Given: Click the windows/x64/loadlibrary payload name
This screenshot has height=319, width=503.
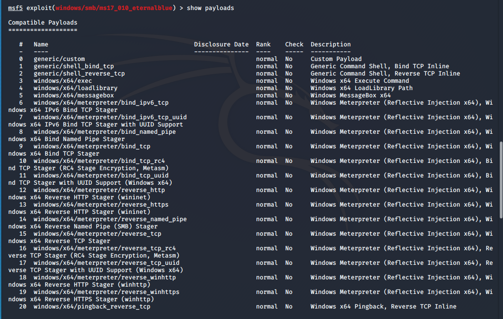Looking at the screenshot, I should tap(75, 88).
